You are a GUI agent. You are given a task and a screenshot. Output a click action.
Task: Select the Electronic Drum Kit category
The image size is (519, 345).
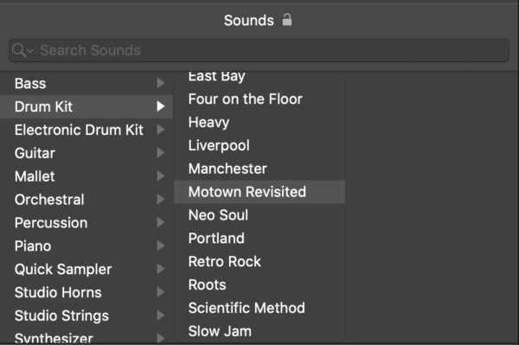click(86, 130)
